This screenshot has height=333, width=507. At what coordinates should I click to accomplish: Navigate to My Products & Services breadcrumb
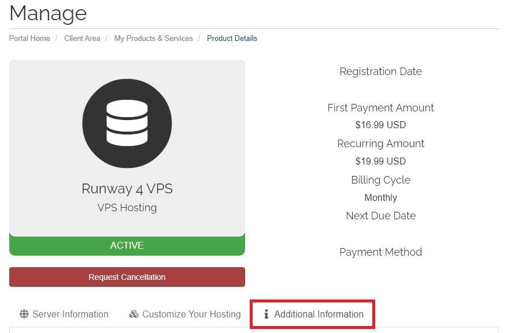pyautogui.click(x=154, y=39)
